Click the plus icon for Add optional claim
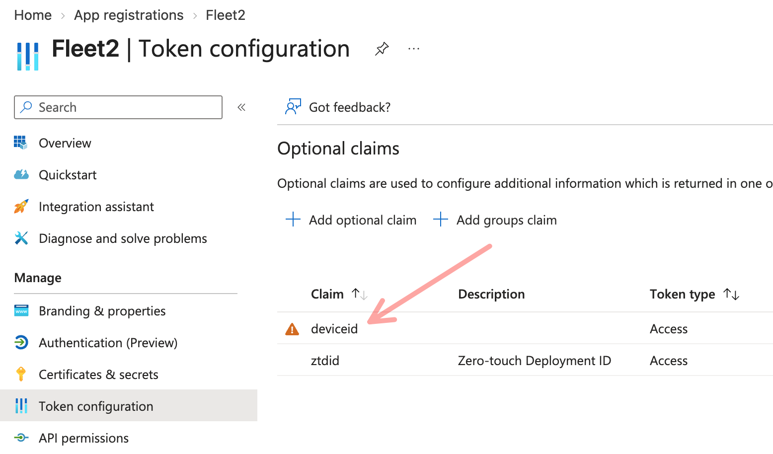Screen dimensions: 773x454 (x=293, y=220)
